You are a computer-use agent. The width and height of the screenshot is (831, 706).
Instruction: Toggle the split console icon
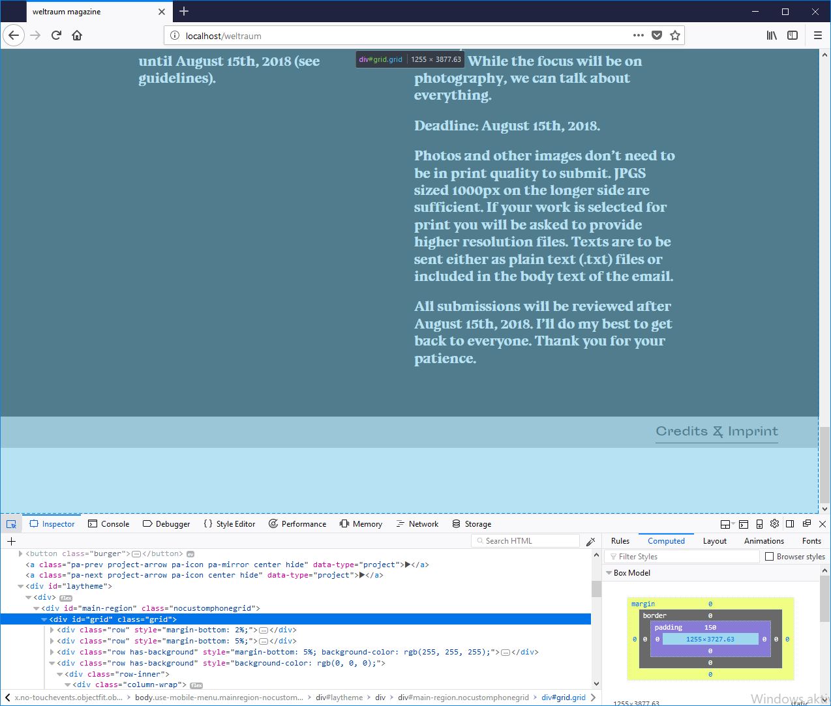[x=744, y=524]
